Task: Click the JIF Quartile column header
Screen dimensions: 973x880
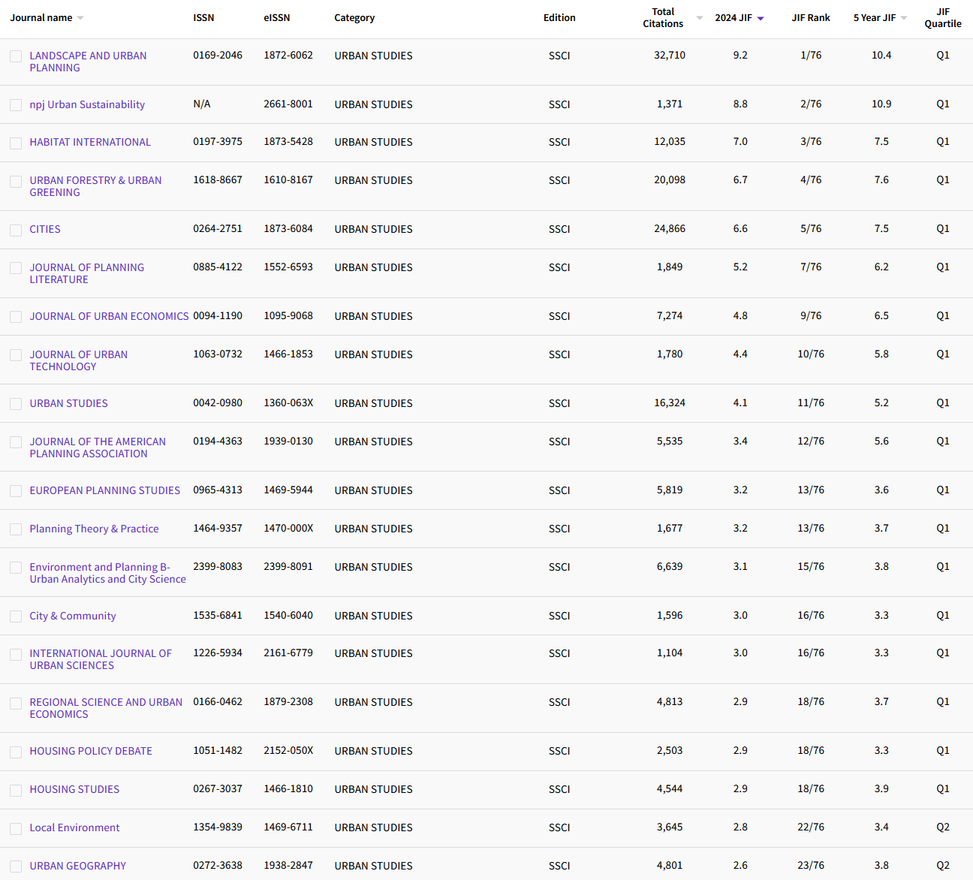Action: pos(942,18)
